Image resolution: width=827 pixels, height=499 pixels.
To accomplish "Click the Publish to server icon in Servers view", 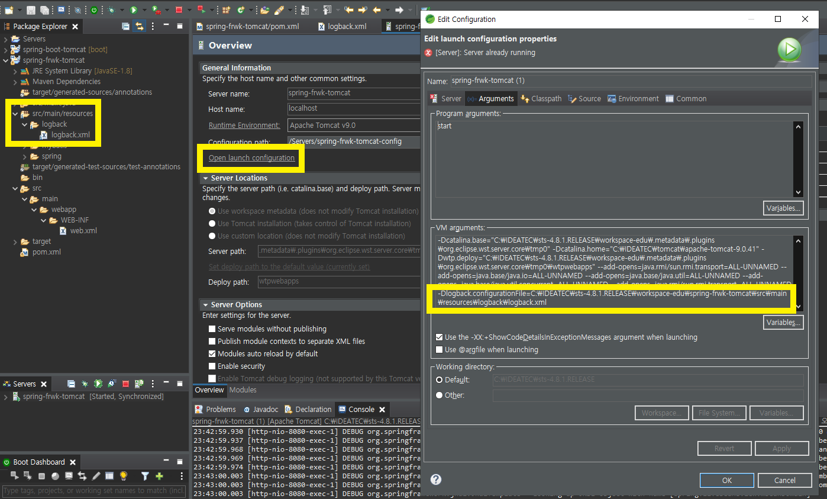I will tap(139, 384).
